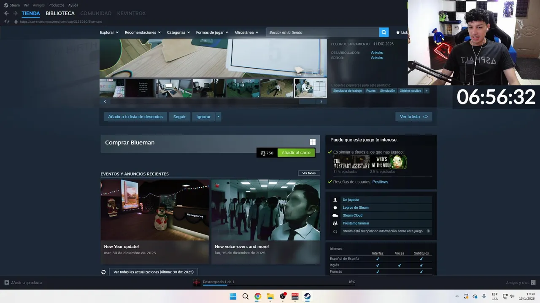The height and width of the screenshot is (303, 540).
Task: Reload the store page
Action: 6,21
